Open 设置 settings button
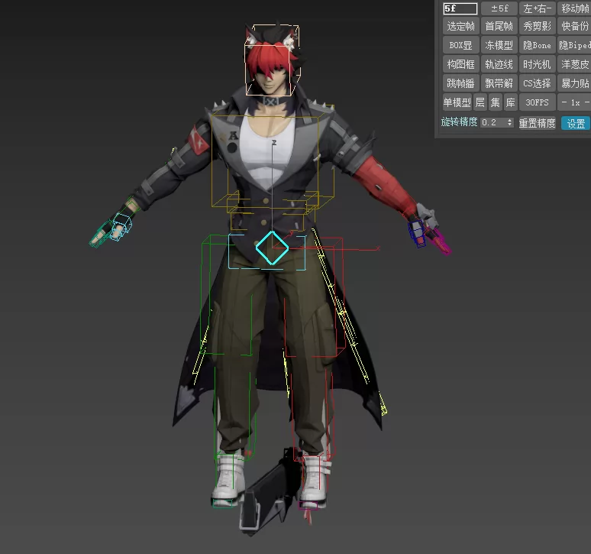The image size is (591, 554). [575, 123]
